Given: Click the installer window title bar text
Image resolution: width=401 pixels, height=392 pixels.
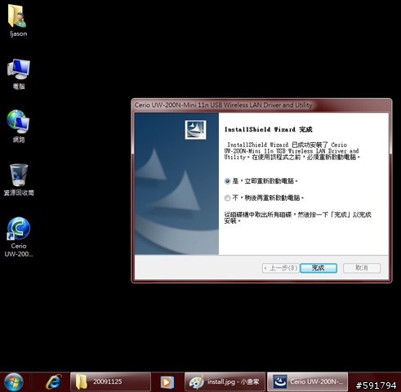Looking at the screenshot, I should point(223,105).
